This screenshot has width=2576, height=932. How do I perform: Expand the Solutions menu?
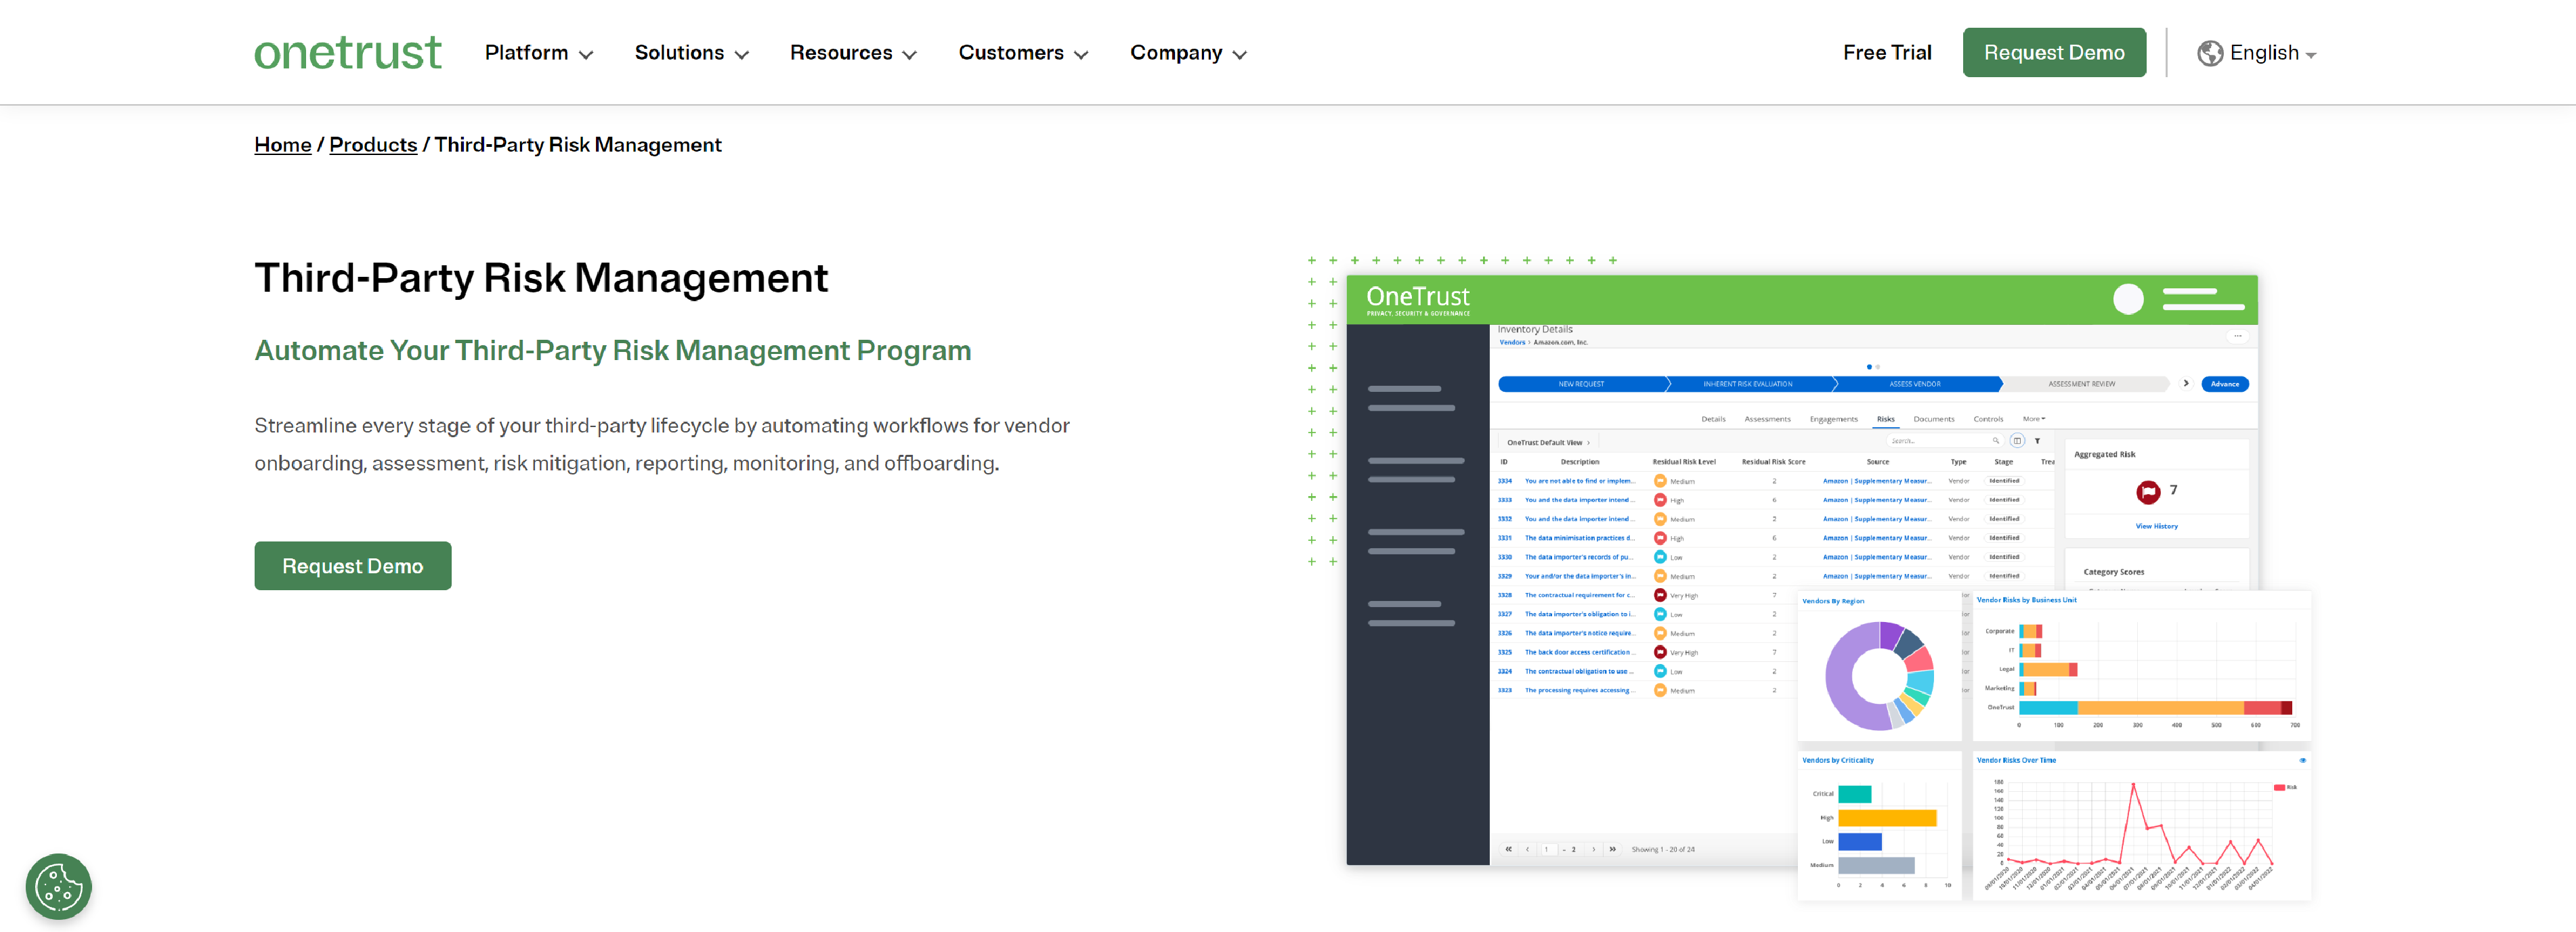click(x=691, y=53)
